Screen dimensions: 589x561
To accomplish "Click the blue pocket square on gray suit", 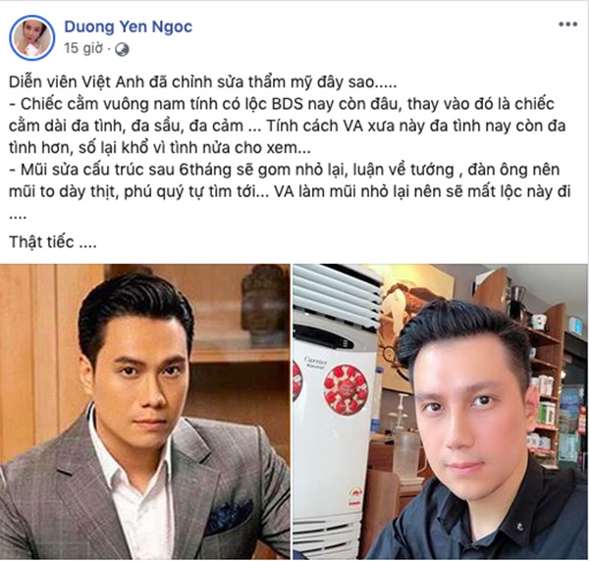I will (x=228, y=514).
